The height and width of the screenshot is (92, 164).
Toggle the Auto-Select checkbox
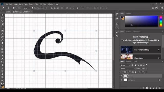[14, 8]
